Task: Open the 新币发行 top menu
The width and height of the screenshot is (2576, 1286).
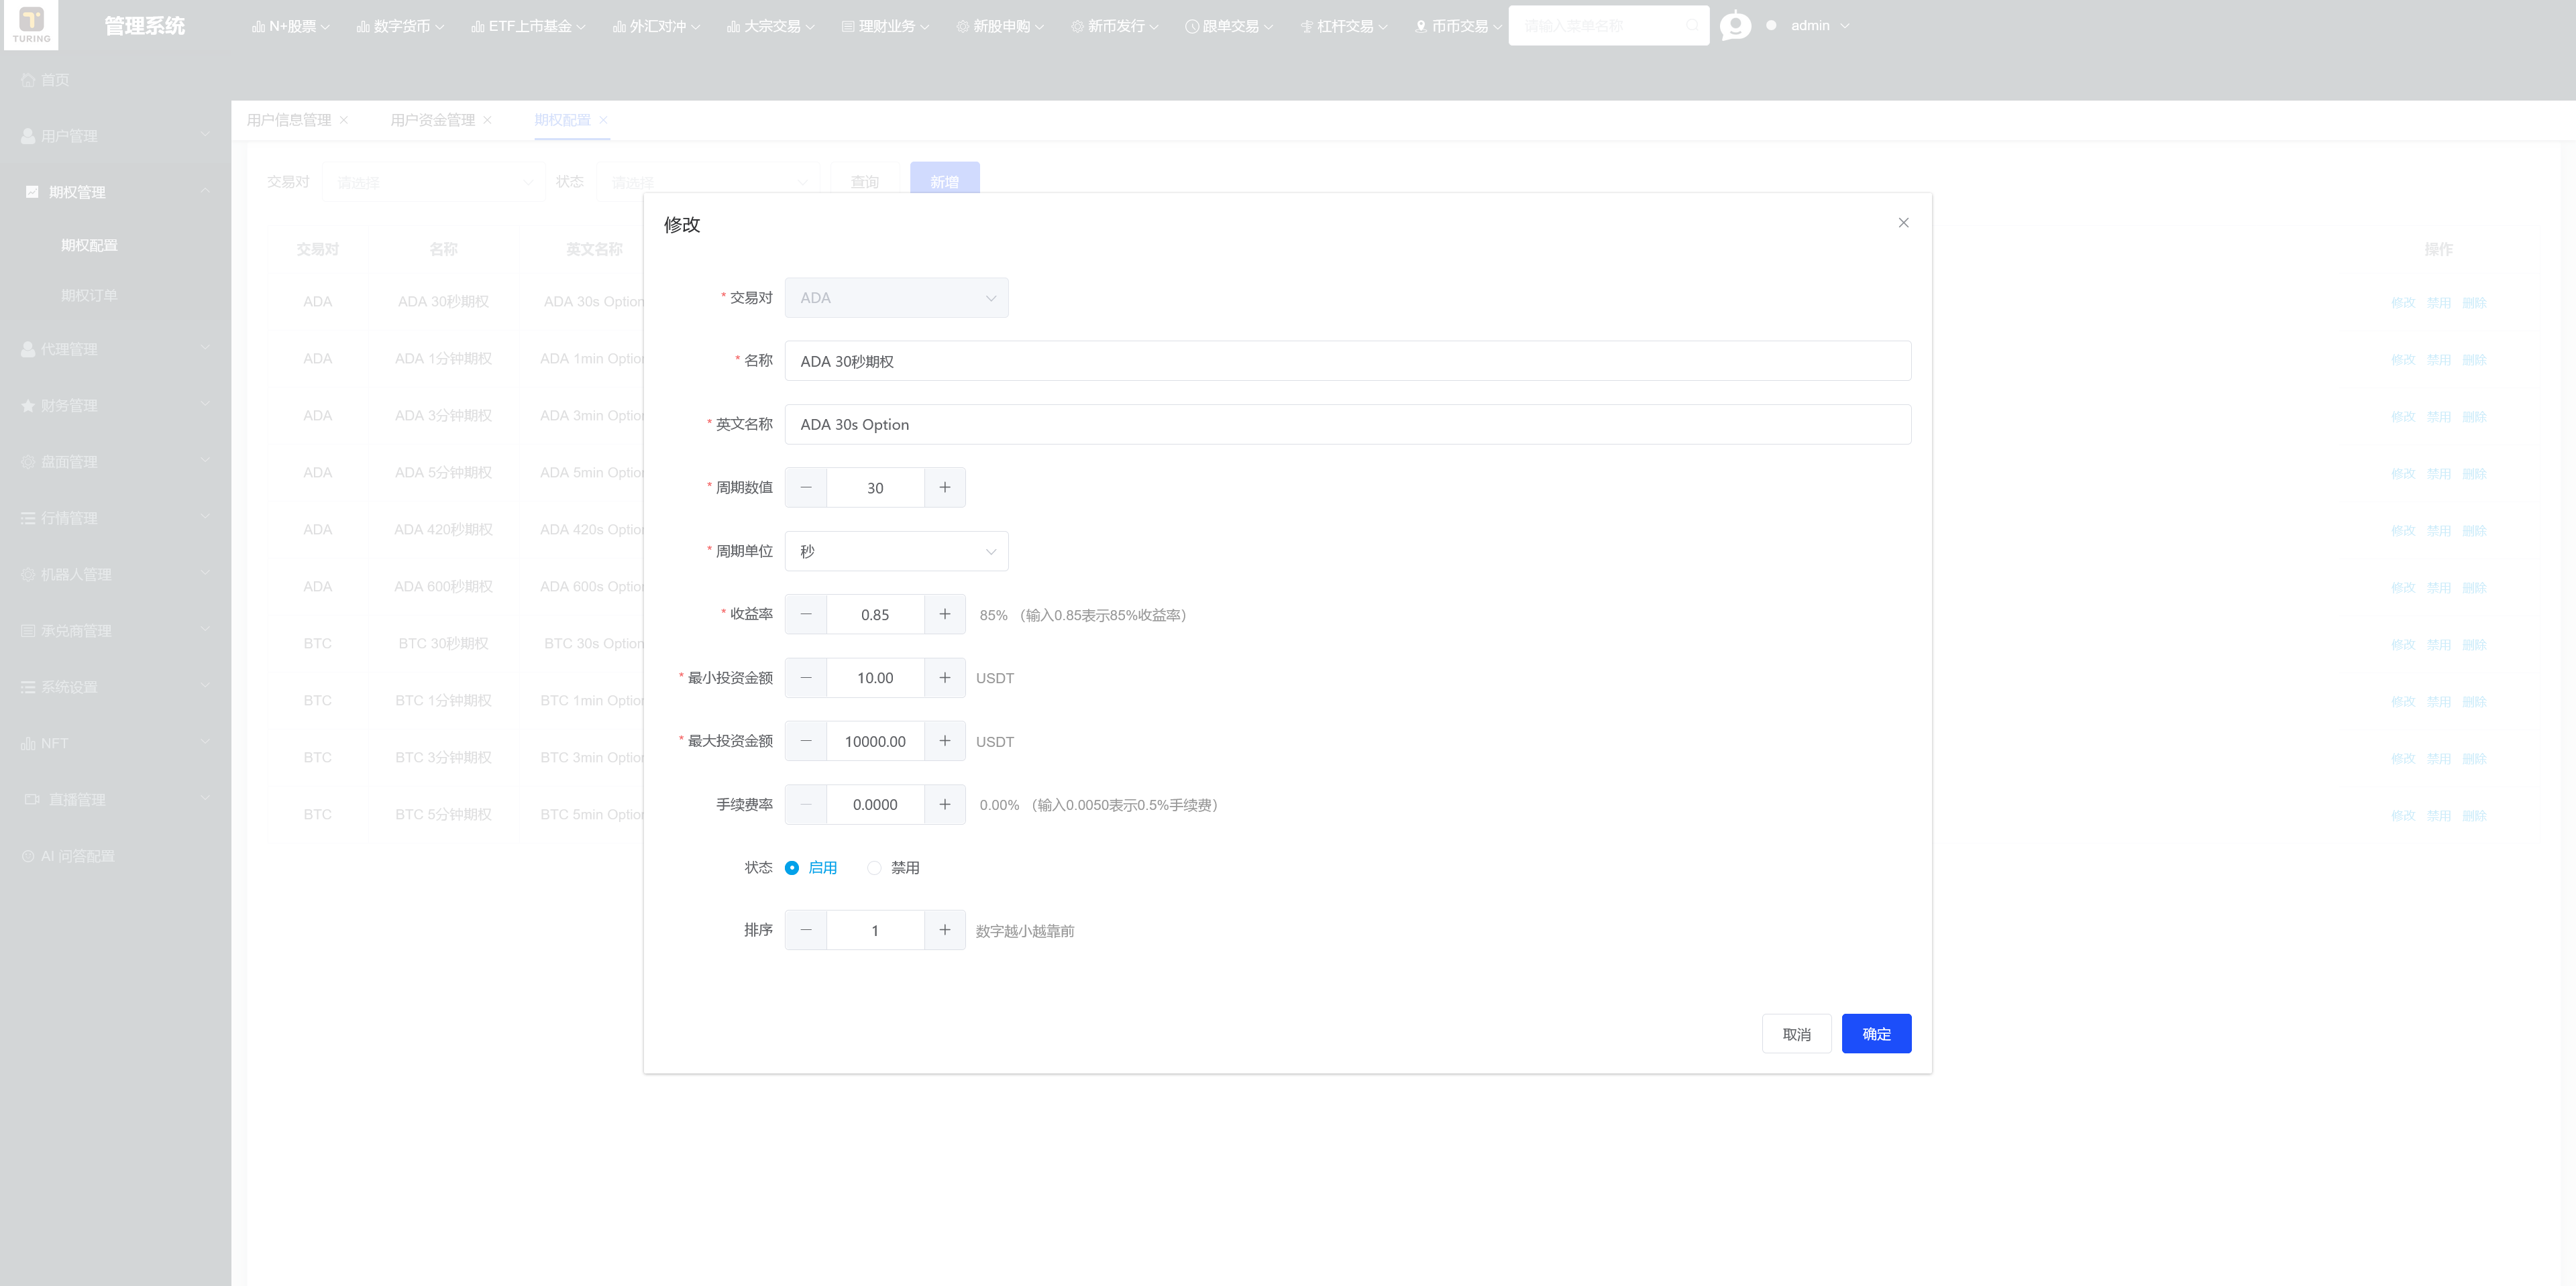Action: click(x=1115, y=26)
